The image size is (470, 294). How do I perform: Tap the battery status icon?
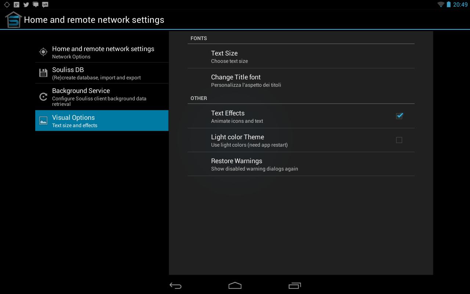click(x=448, y=4)
